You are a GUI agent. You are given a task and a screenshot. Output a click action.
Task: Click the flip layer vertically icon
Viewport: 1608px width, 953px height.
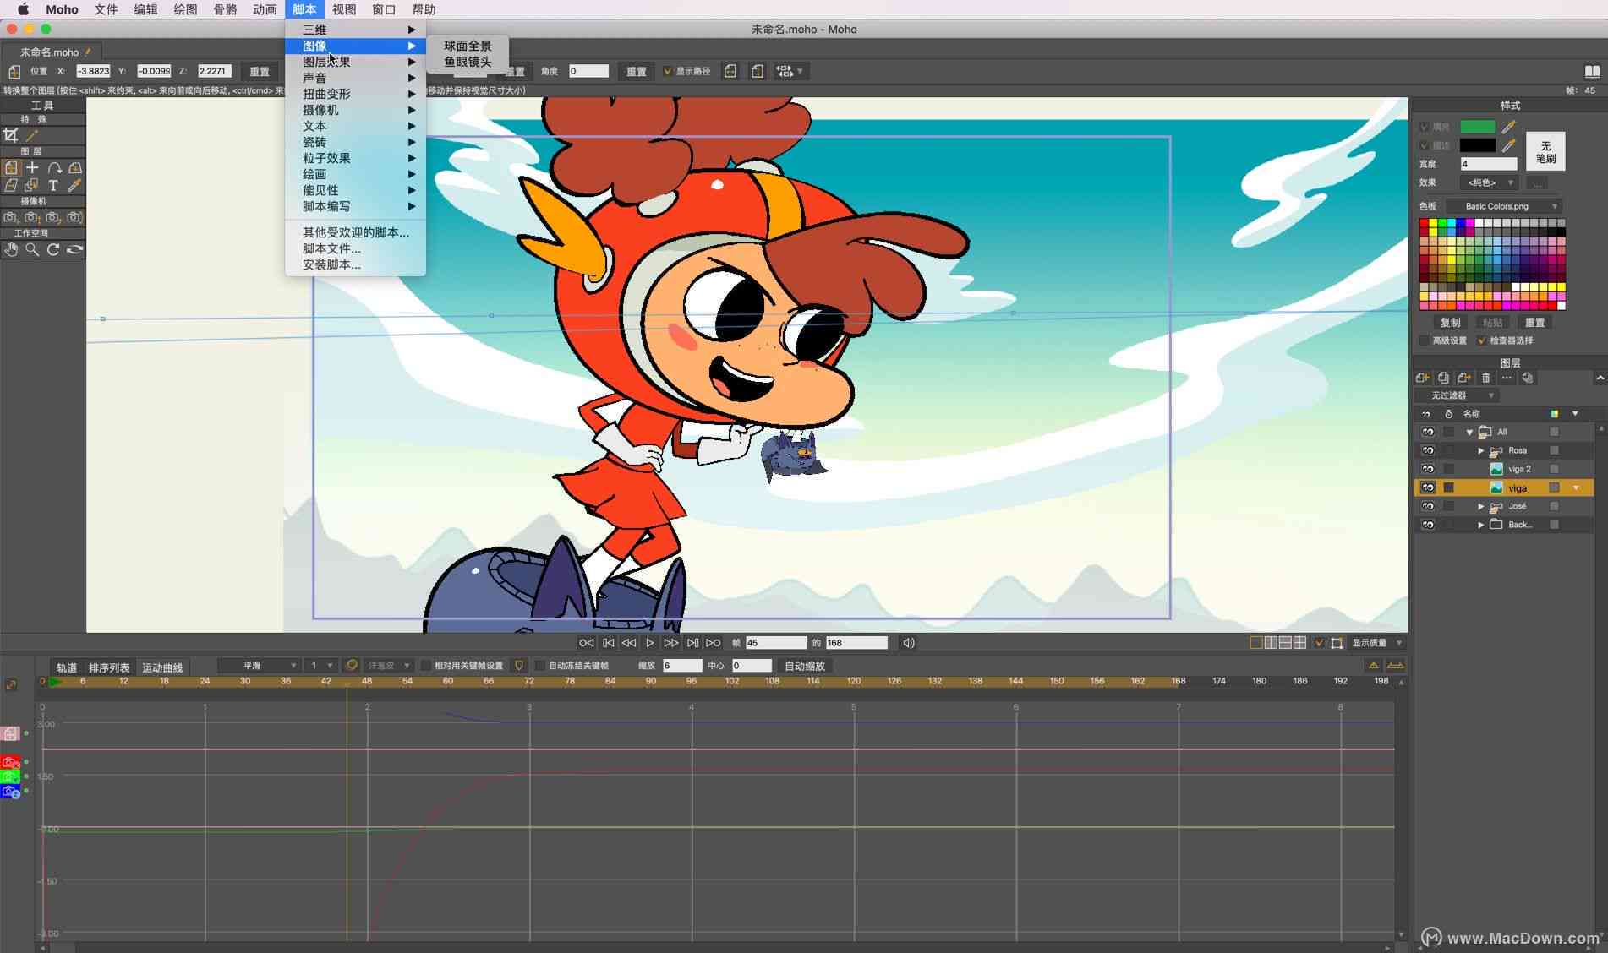758,71
